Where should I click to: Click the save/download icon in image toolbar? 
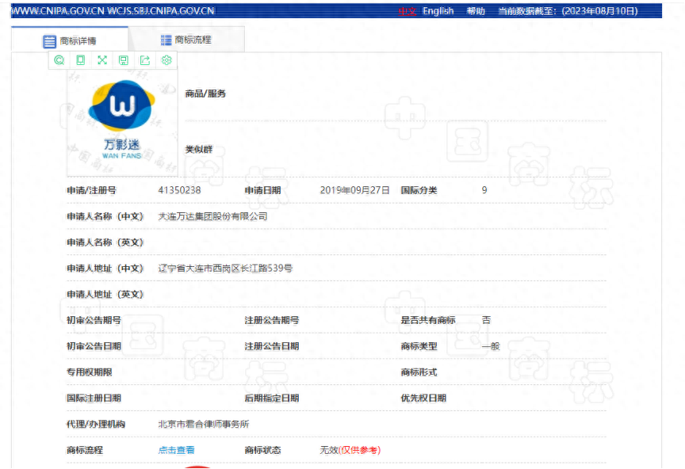pyautogui.click(x=124, y=60)
